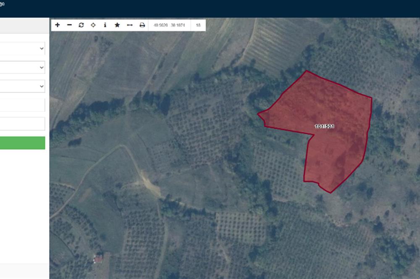Expand the second dropdown in left panel
This screenshot has width=420, height=279.
(22, 67)
